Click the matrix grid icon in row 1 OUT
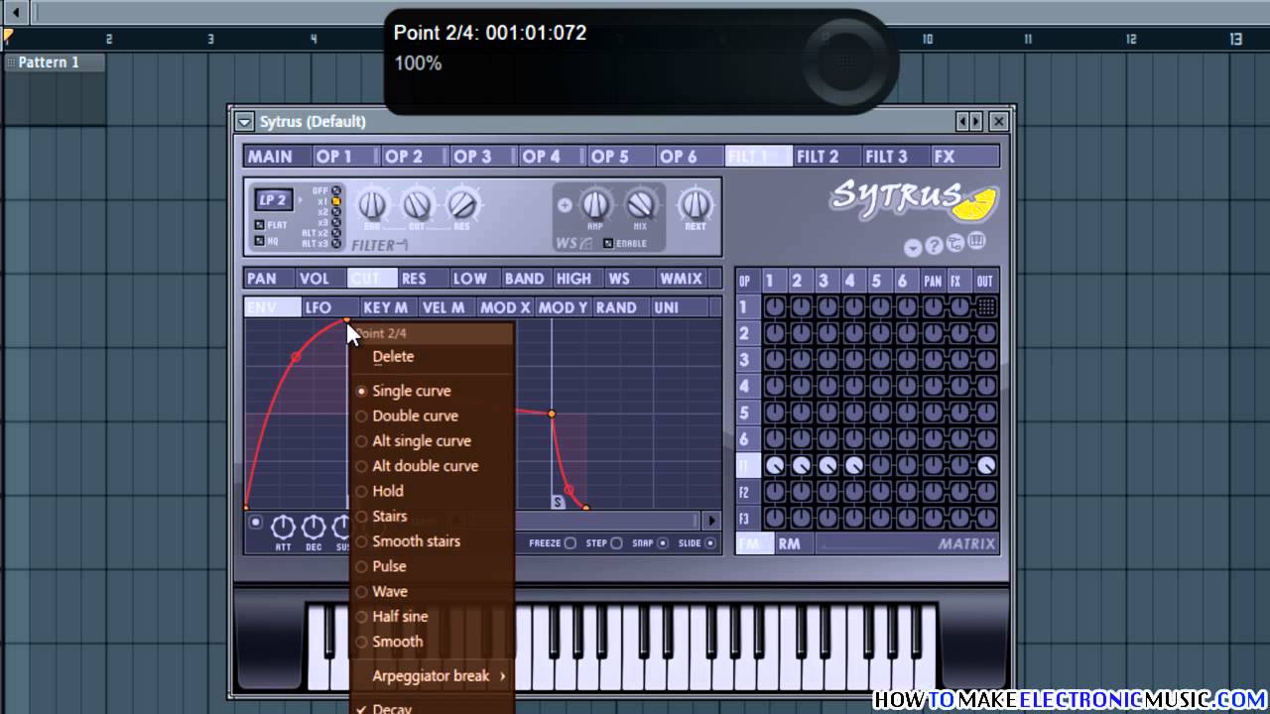1270x714 pixels. point(985,307)
